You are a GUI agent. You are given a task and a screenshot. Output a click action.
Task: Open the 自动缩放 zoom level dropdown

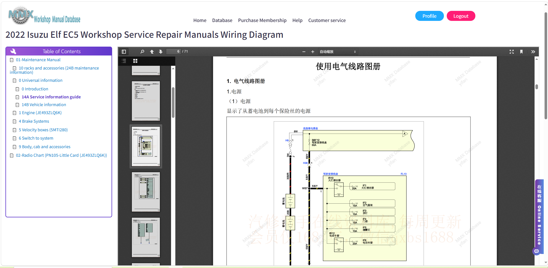pyautogui.click(x=338, y=52)
